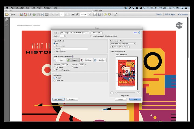Click the upload to cloud icon
Screen dimensions: 194x129
point(34,15)
